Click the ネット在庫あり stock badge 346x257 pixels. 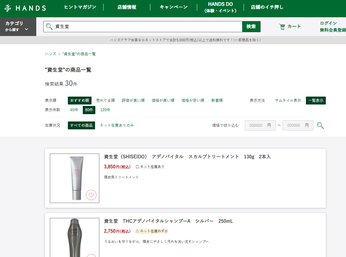pos(150,167)
